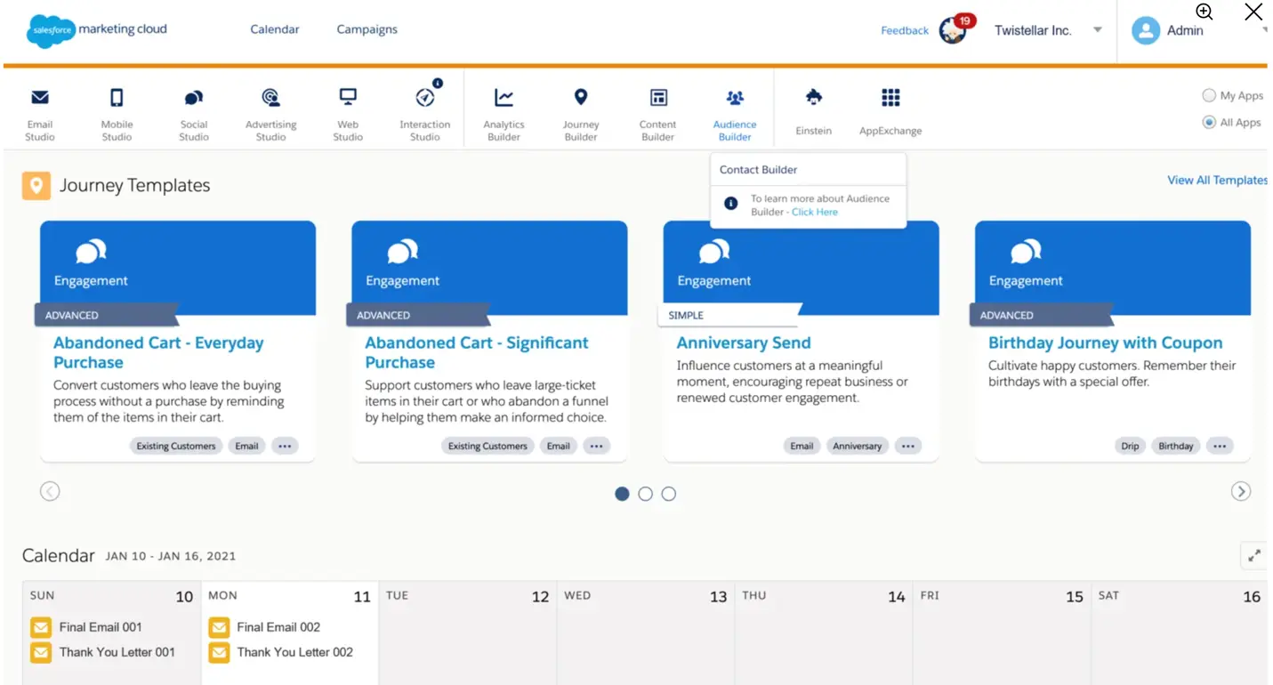
Task: Select Friday 15 calendar column
Action: coord(1001,633)
